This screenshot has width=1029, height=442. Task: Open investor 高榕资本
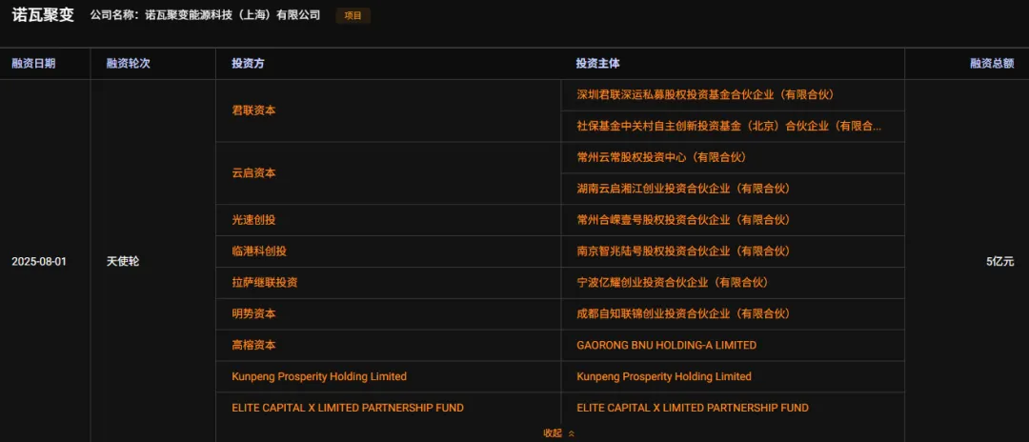(253, 345)
